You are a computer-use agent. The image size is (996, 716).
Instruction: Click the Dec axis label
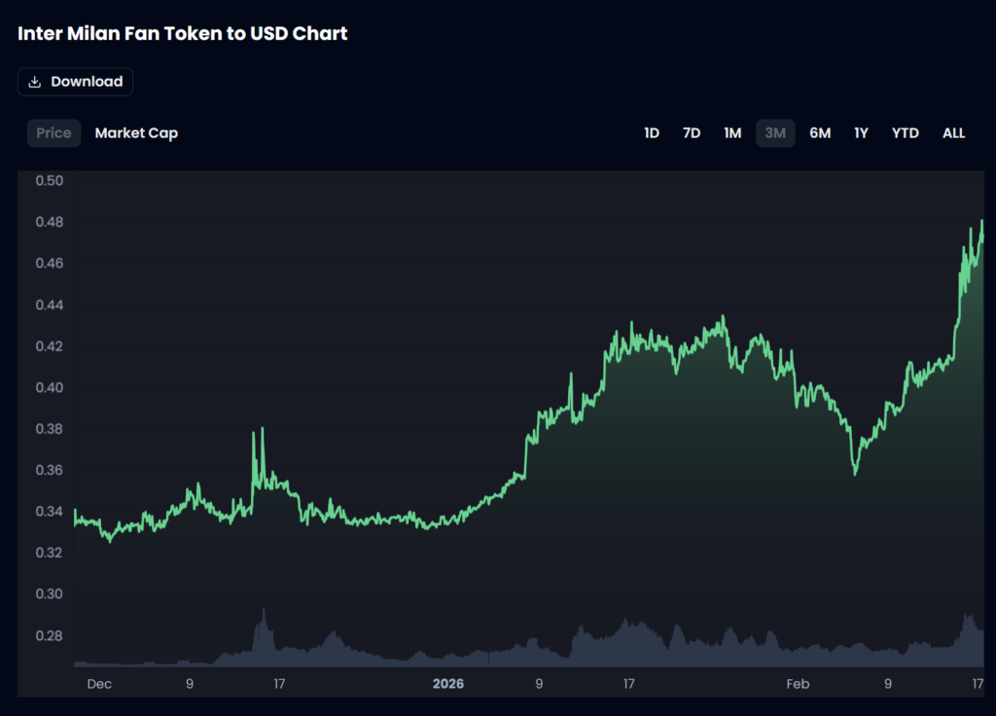pos(98,684)
